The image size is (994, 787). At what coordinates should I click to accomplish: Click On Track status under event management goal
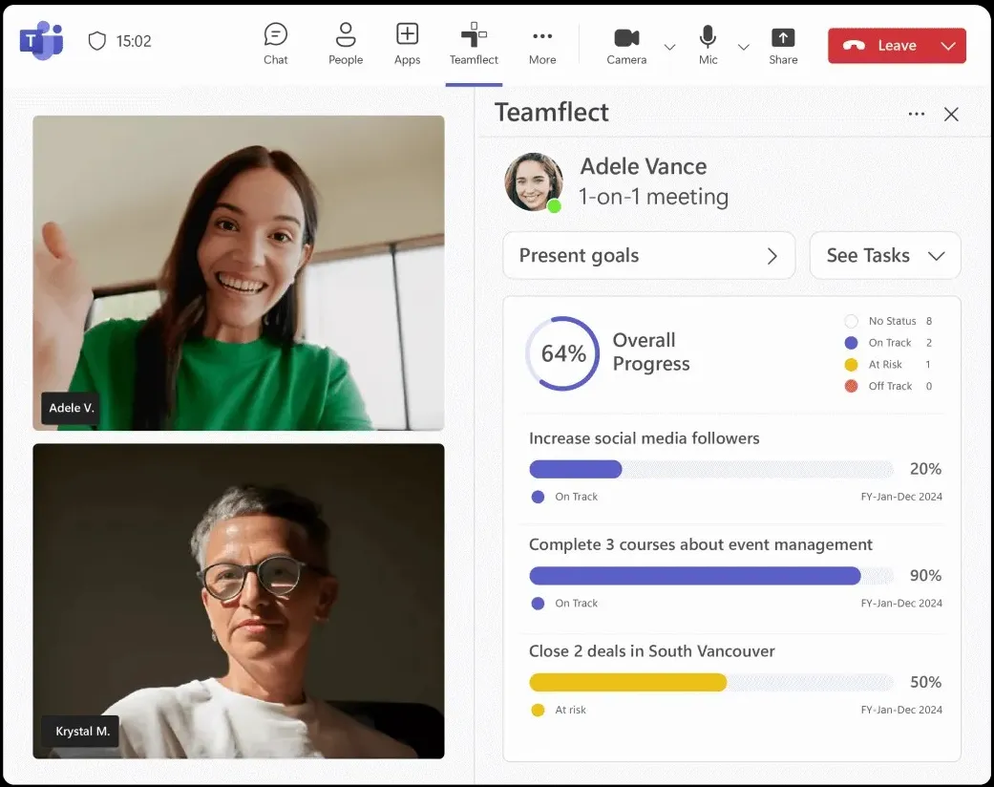(564, 603)
